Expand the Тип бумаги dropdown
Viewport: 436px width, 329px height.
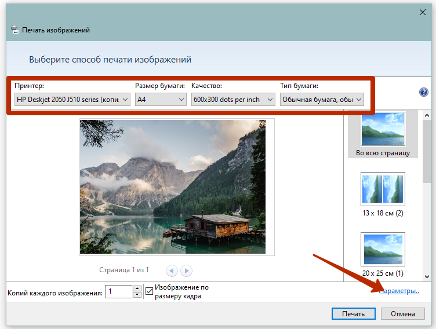coord(322,100)
